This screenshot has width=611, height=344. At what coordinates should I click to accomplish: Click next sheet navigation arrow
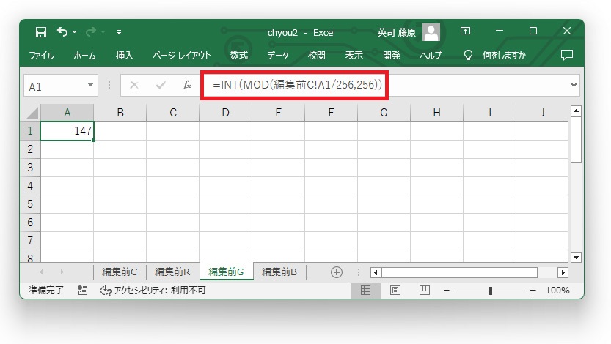pos(62,272)
